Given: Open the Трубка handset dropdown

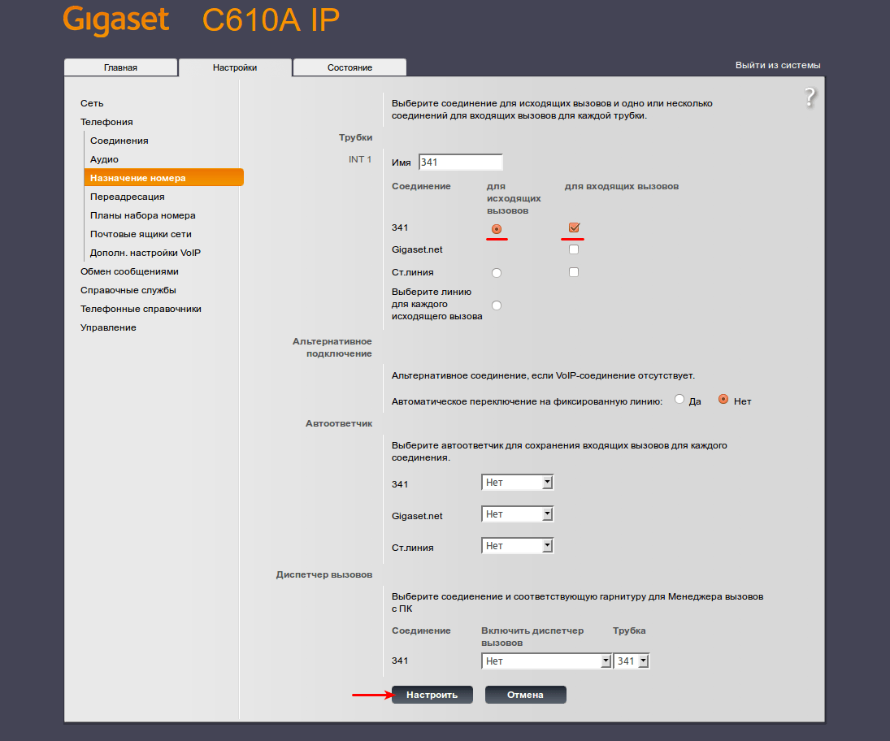Looking at the screenshot, I should (632, 661).
